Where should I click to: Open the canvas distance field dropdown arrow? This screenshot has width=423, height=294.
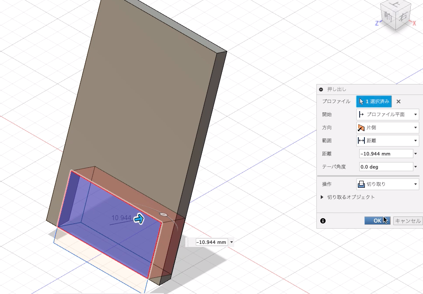[x=232, y=242]
